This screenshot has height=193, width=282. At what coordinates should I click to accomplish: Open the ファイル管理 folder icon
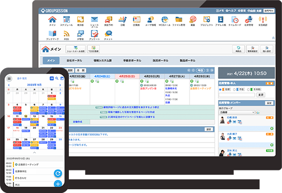[x=179, y=19]
